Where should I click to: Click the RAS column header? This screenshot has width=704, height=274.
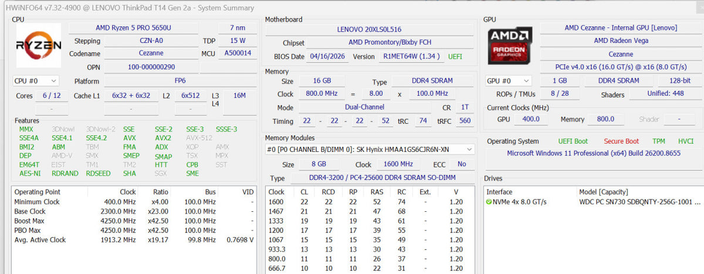tap(377, 192)
